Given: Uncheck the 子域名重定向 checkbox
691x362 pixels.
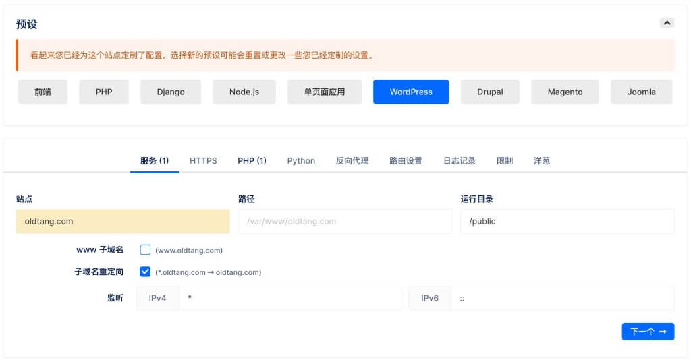Looking at the screenshot, I should [145, 272].
